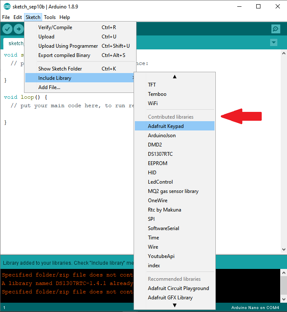
Task: Open the Tools menu
Action: click(50, 17)
